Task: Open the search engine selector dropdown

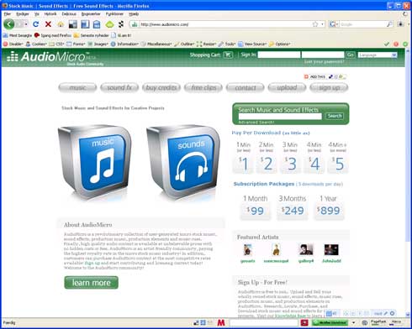Action: coord(334,24)
